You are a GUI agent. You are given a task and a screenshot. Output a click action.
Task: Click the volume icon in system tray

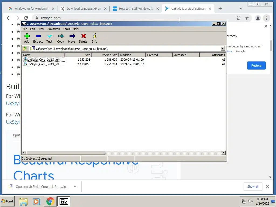[250, 201]
